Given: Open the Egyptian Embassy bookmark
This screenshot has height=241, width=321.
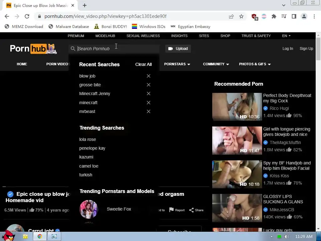Looking at the screenshot, I should tap(190, 26).
